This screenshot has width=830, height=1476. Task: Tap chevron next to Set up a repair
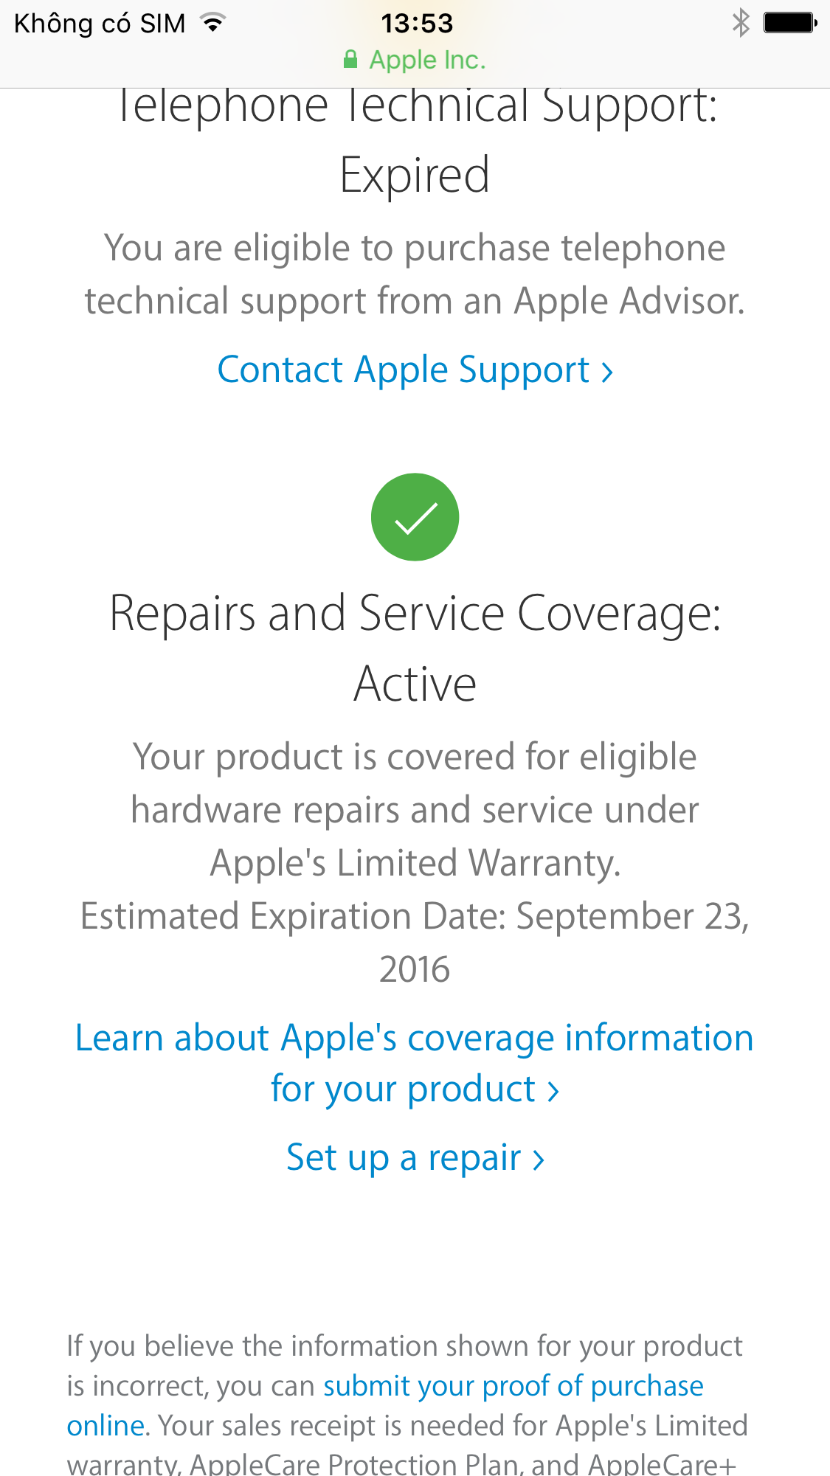coord(539,1160)
